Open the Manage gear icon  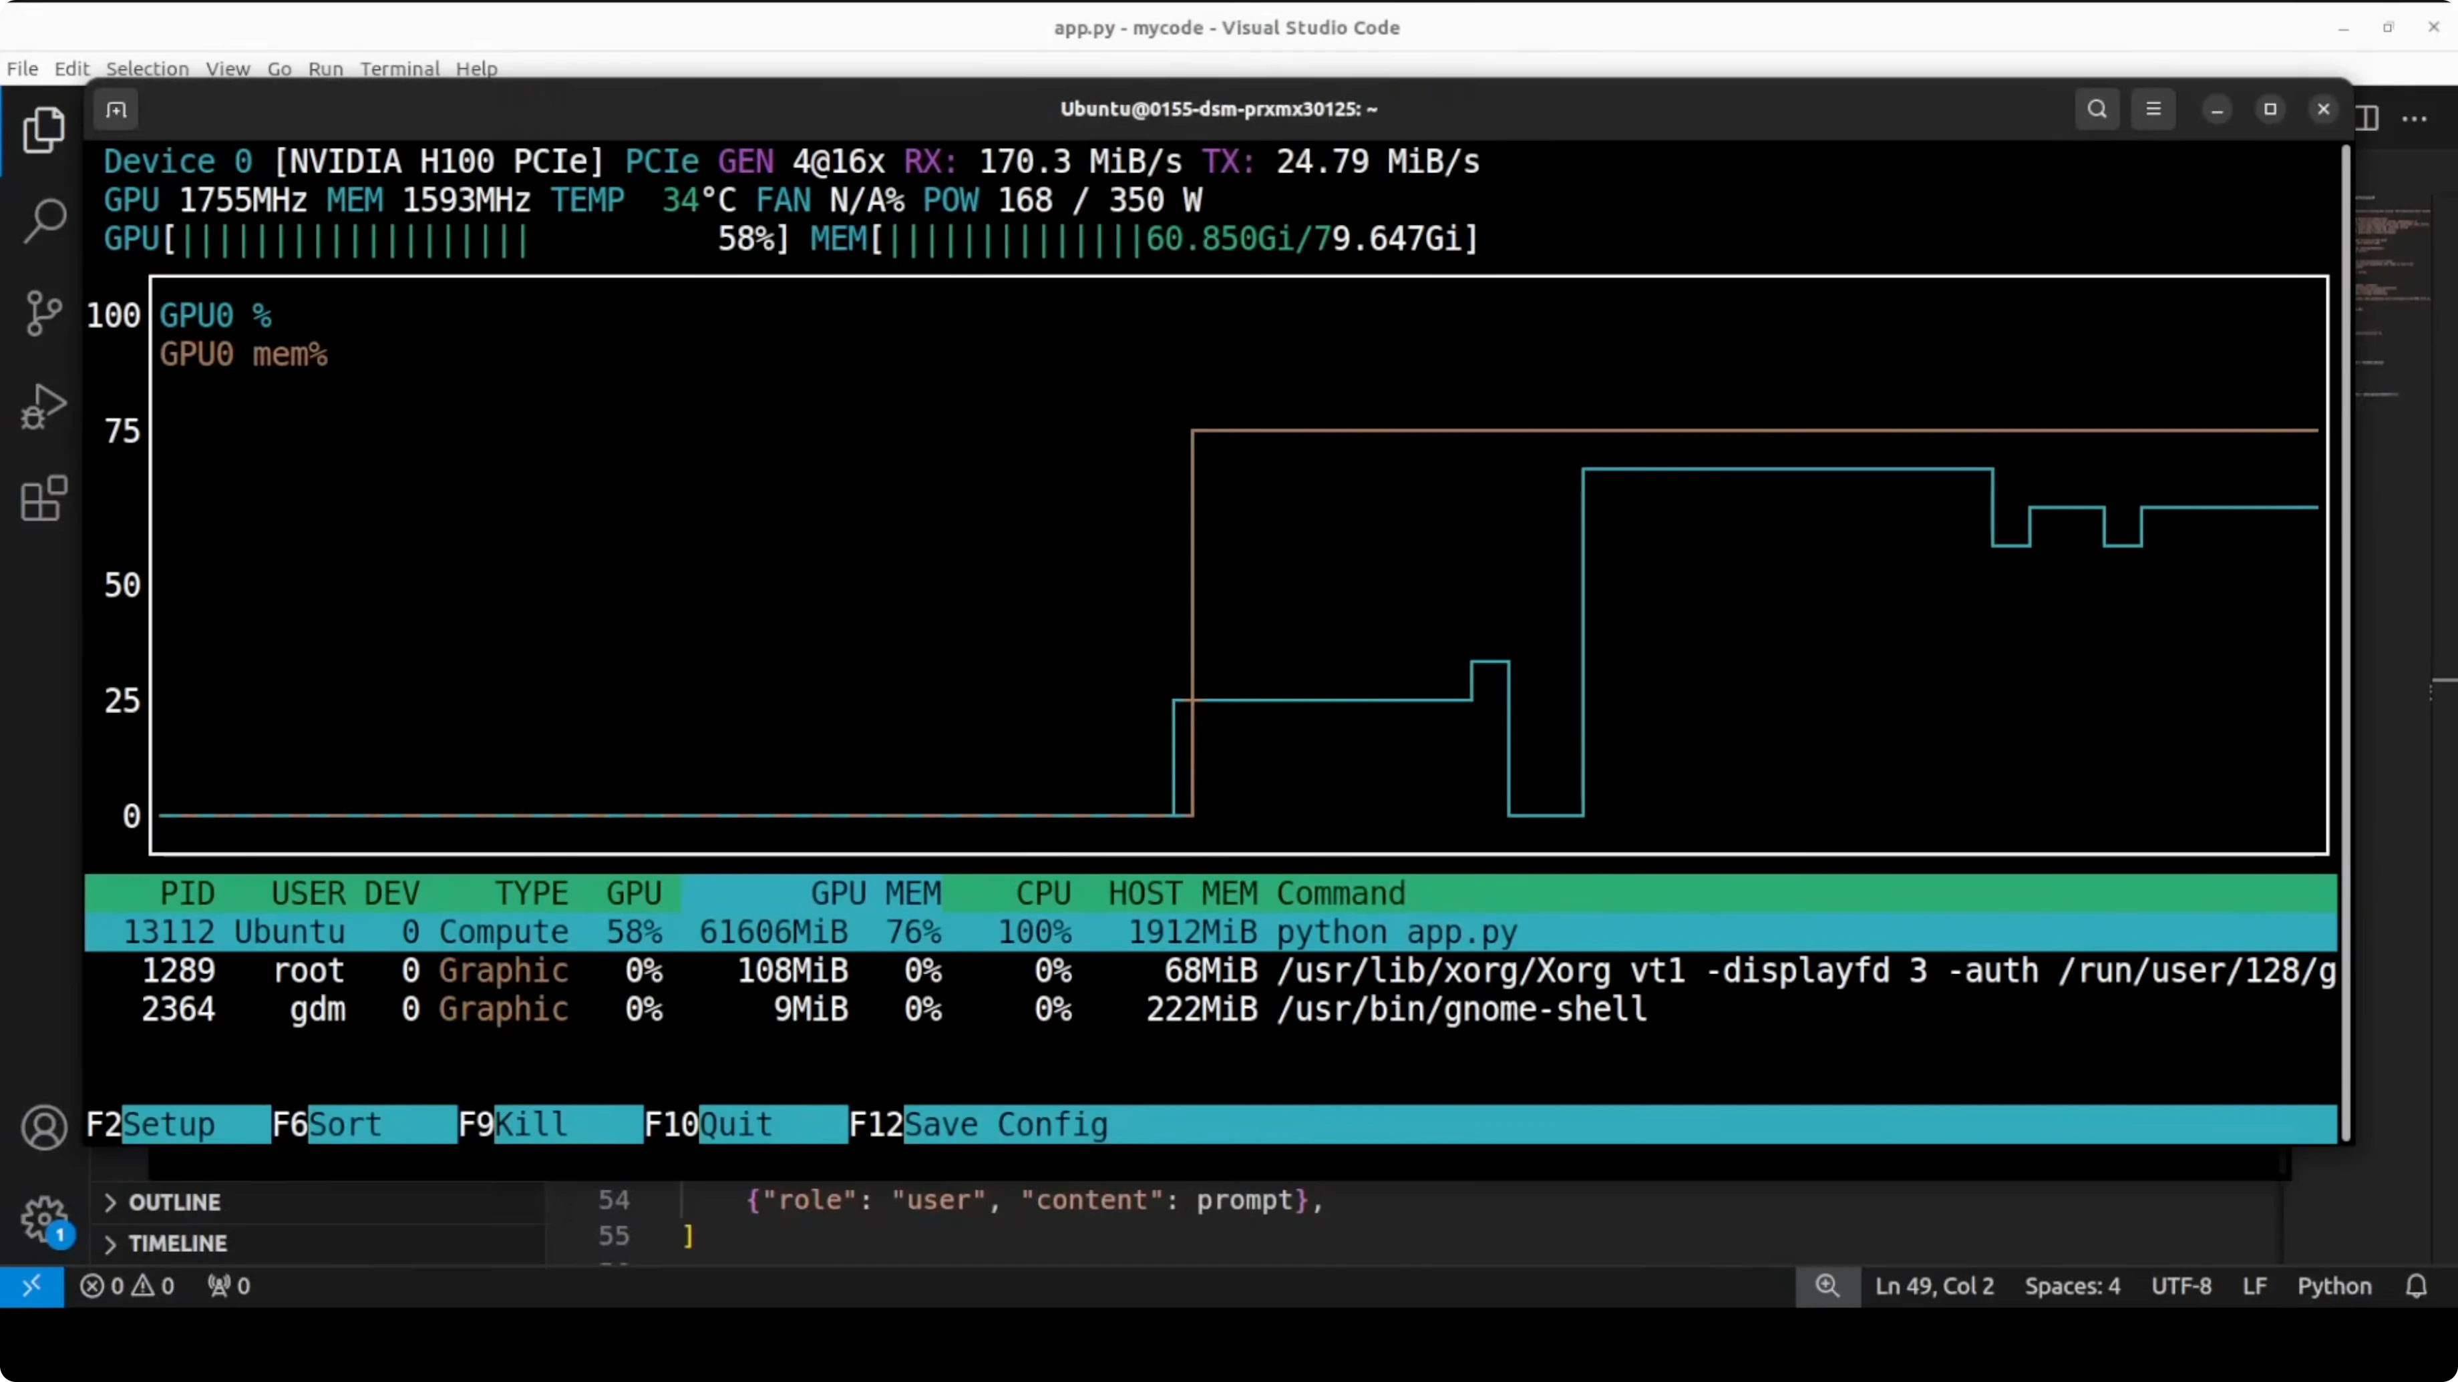pos(43,1219)
